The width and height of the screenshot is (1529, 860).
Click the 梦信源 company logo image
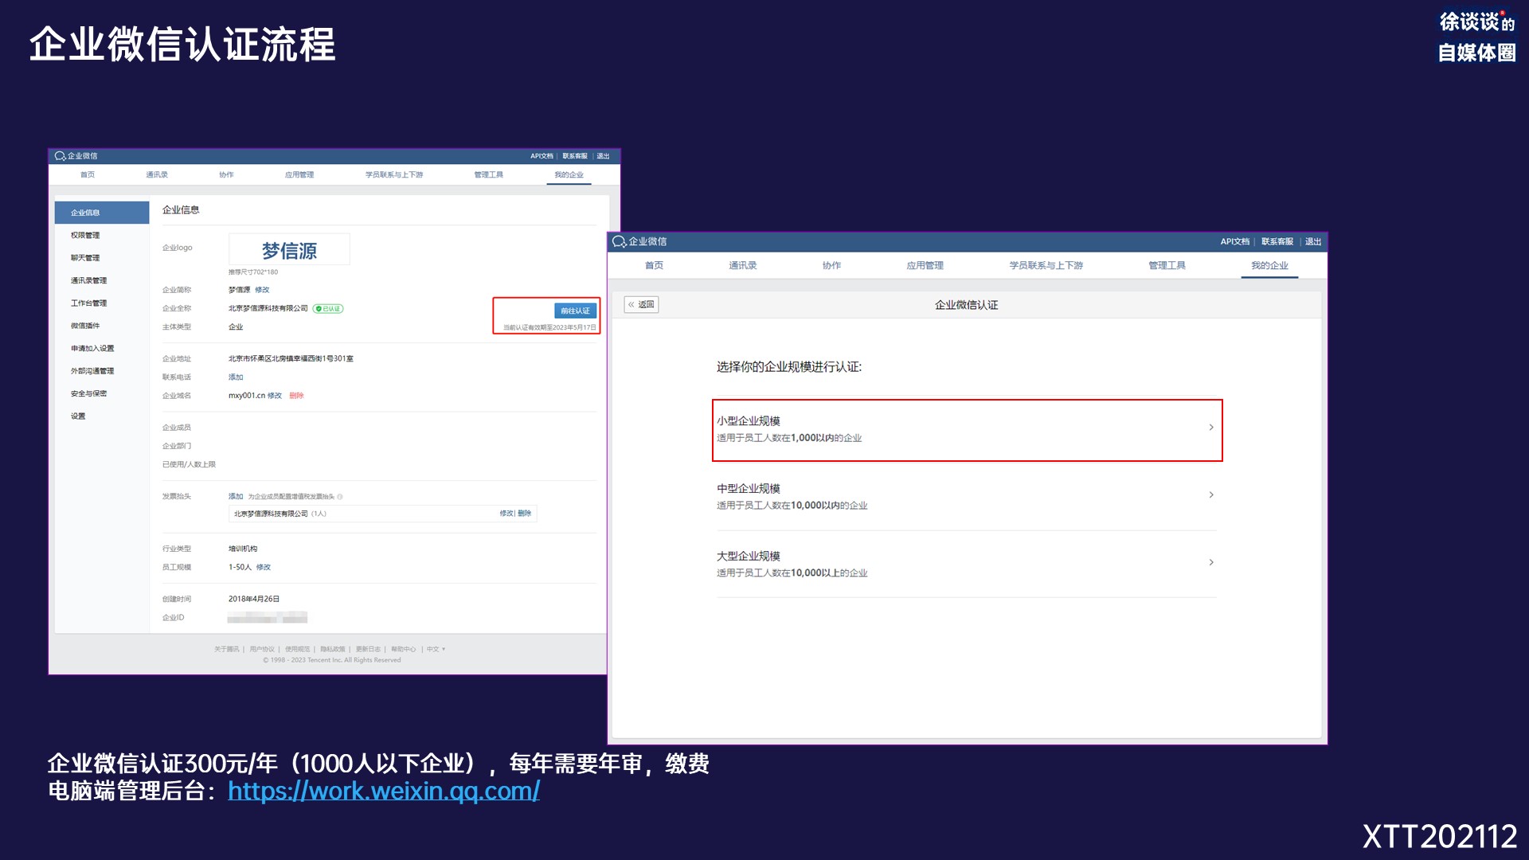point(289,250)
